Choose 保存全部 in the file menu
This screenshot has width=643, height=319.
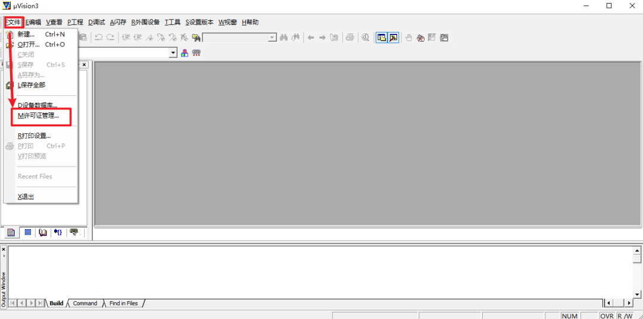[41, 85]
